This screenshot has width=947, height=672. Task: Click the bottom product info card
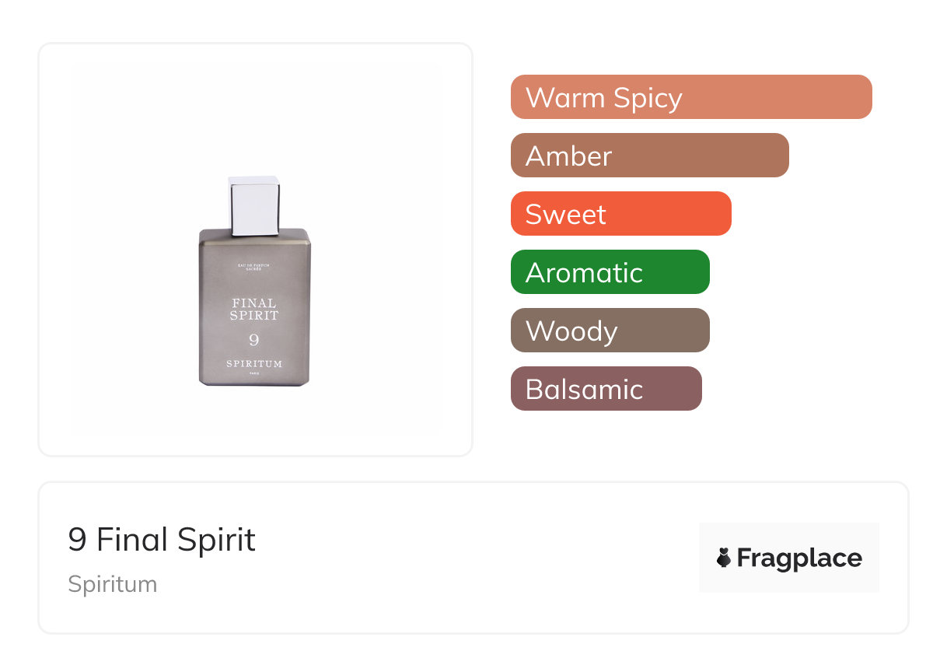[x=467, y=614]
